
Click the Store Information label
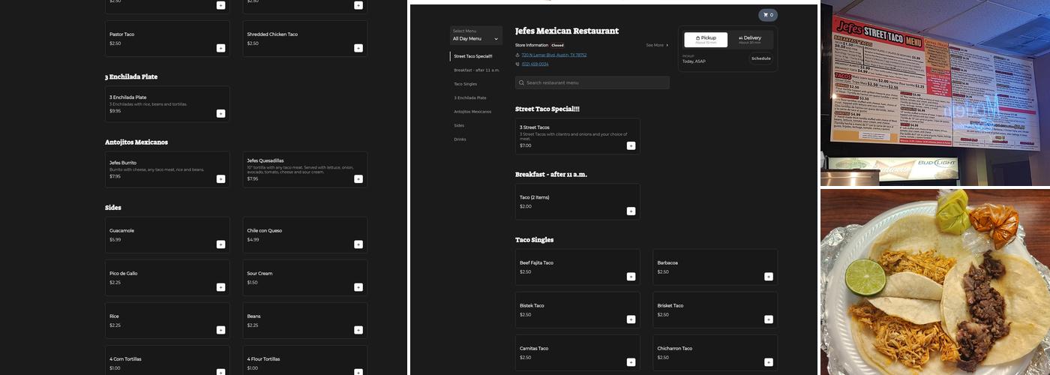532,45
